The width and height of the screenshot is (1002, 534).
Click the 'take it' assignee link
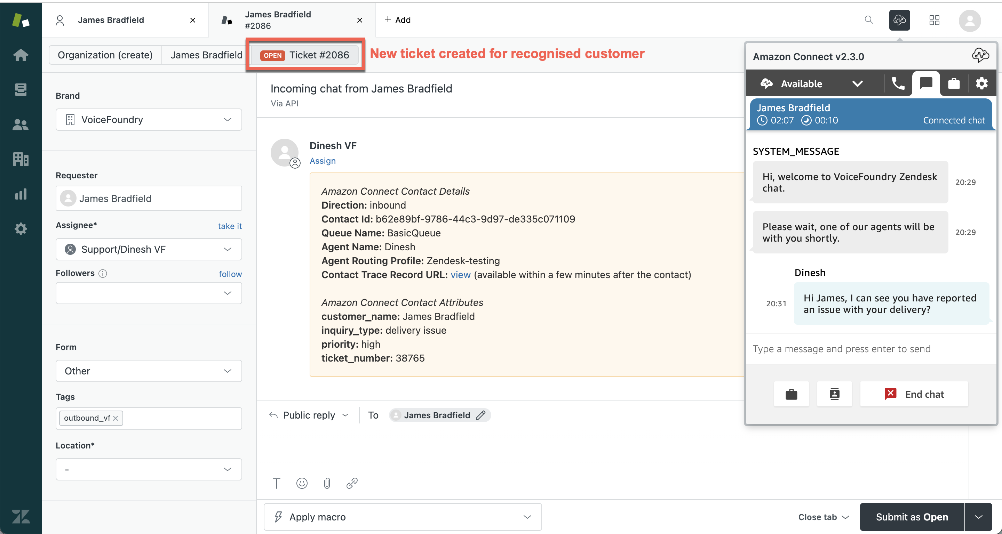[x=230, y=226]
